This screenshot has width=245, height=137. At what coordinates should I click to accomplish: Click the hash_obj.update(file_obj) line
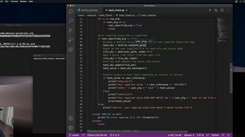(x=119, y=65)
